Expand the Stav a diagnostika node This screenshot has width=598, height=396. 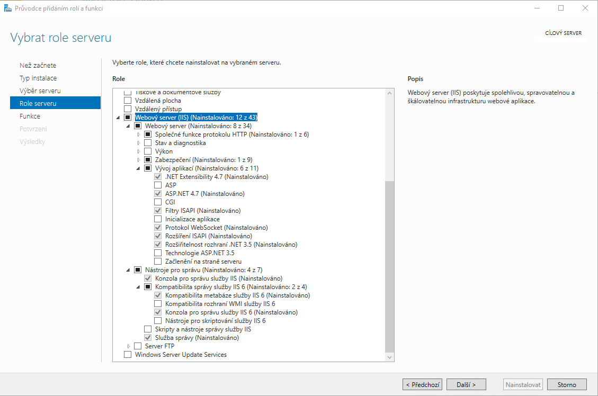pos(138,143)
